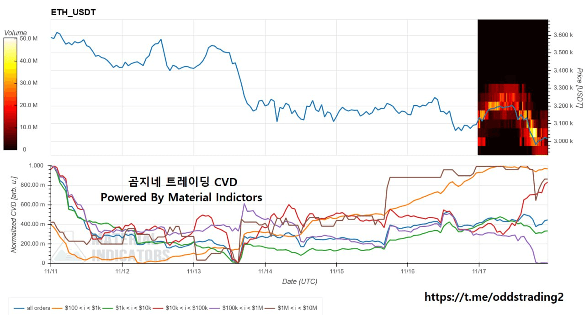Click the ETH_USDT chart title
The width and height of the screenshot is (585, 315).
coord(73,12)
